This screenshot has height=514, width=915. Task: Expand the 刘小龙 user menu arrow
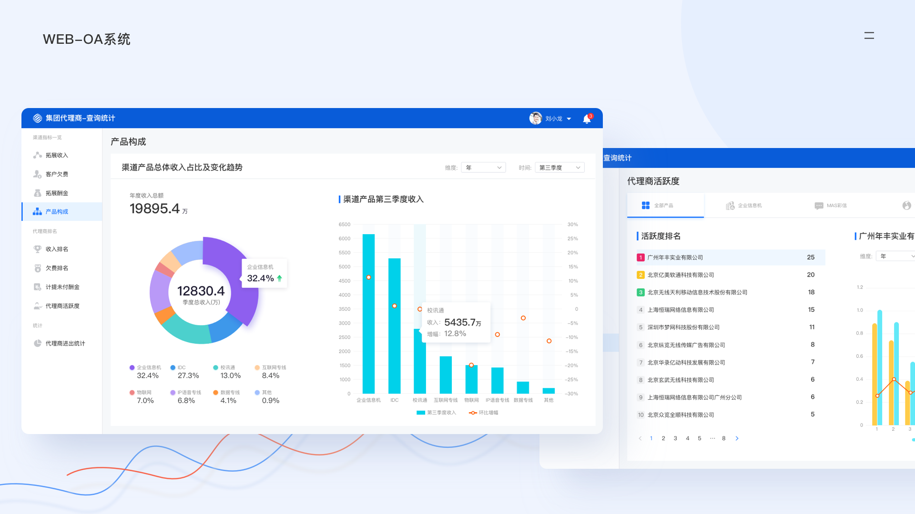(x=569, y=119)
